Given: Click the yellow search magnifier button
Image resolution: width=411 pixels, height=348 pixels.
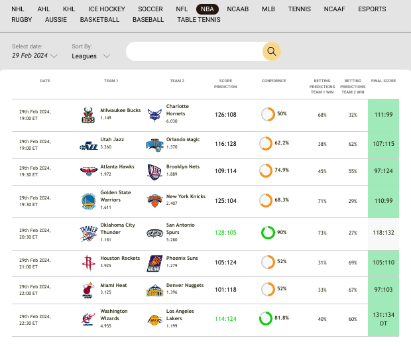Looking at the screenshot, I should tap(272, 51).
